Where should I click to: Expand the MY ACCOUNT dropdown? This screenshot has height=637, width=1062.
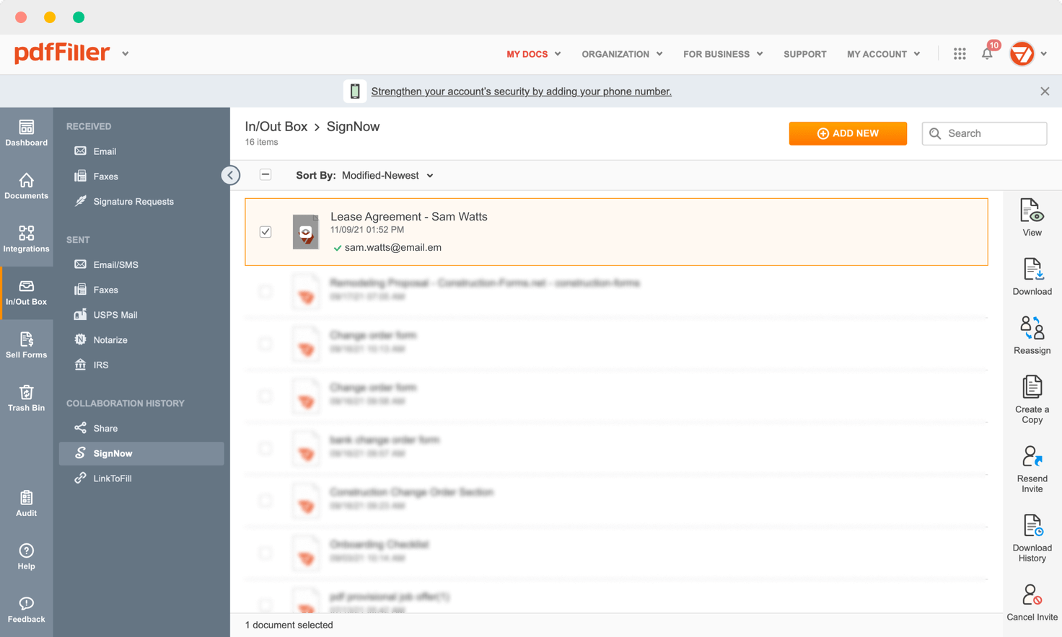coord(882,53)
